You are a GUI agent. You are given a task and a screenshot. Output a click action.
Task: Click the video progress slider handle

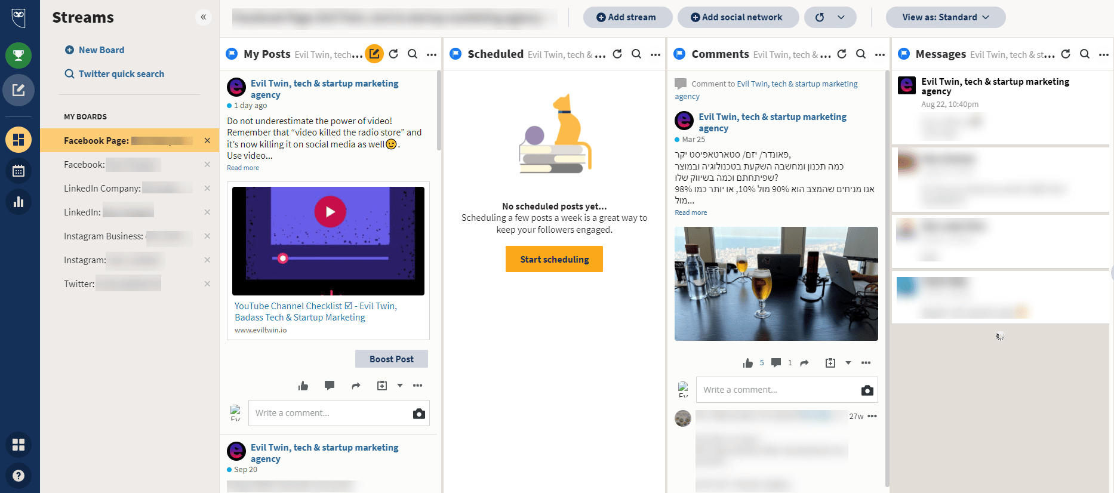[283, 258]
